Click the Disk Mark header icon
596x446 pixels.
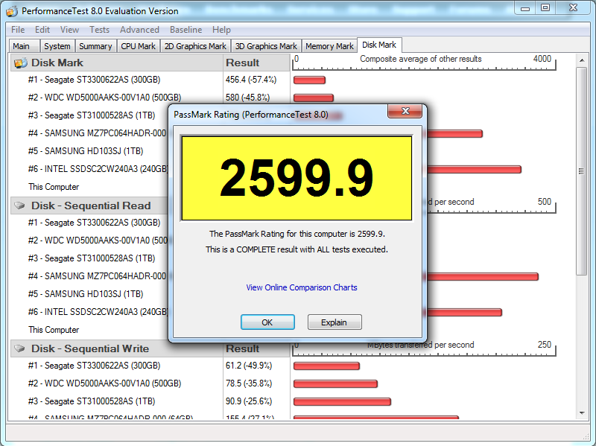click(x=21, y=63)
